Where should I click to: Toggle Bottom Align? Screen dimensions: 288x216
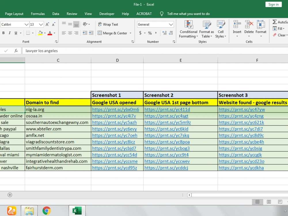(x=76, y=24)
